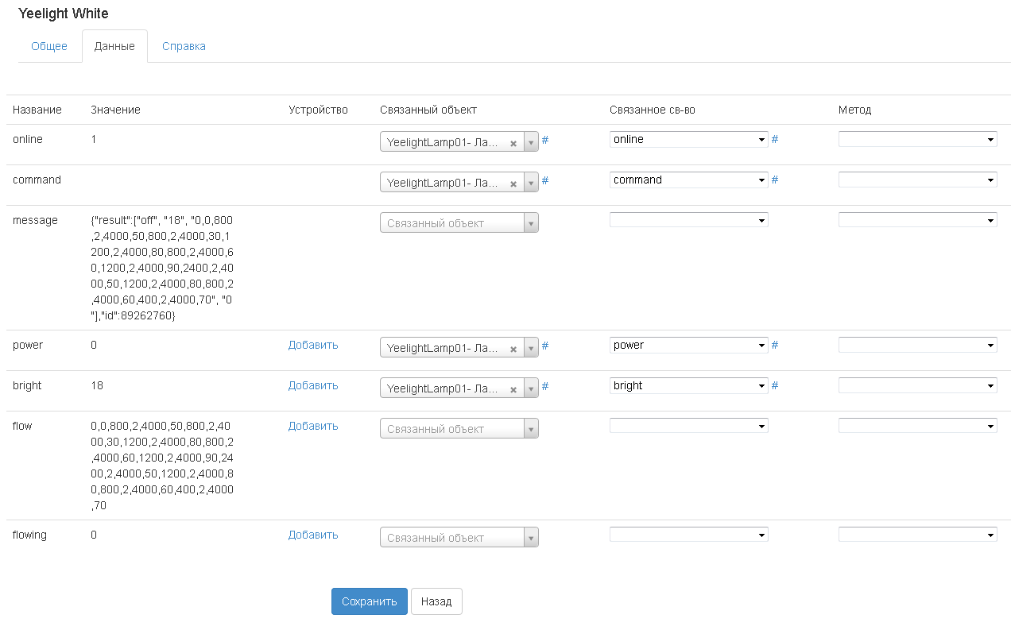Open linked property dropdown showing bright
Screen dimensions: 1011x626
[x=688, y=386]
